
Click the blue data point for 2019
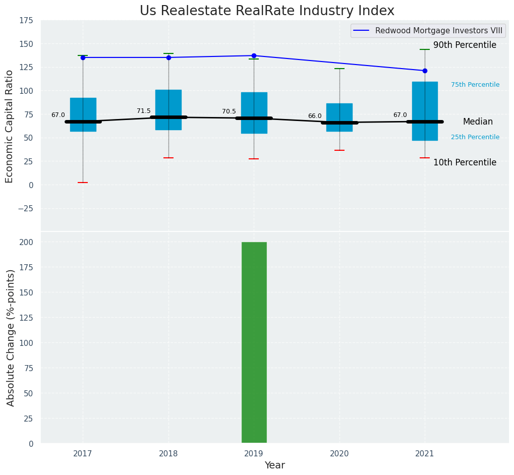(254, 55)
